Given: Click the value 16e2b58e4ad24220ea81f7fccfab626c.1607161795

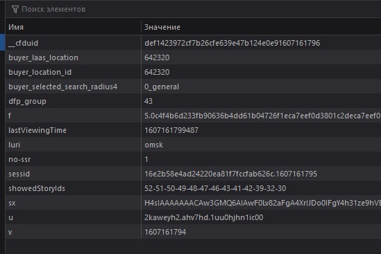Looking at the screenshot, I should click(231, 174).
